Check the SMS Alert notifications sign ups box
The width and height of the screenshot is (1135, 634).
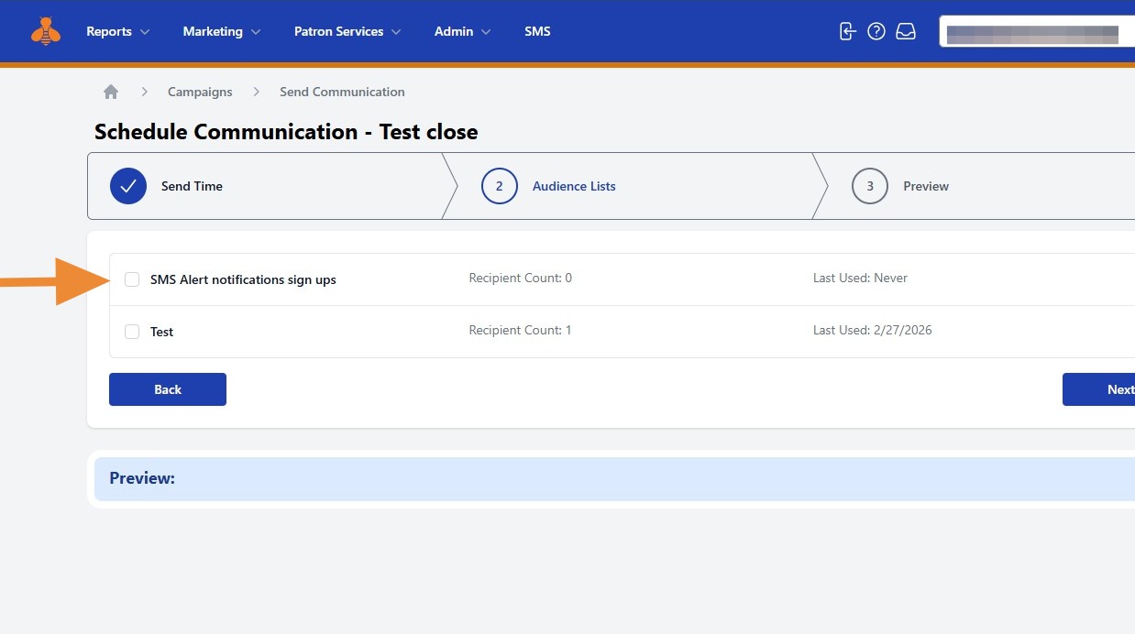click(x=132, y=279)
